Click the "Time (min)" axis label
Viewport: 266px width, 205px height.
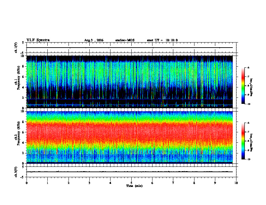[134, 186]
